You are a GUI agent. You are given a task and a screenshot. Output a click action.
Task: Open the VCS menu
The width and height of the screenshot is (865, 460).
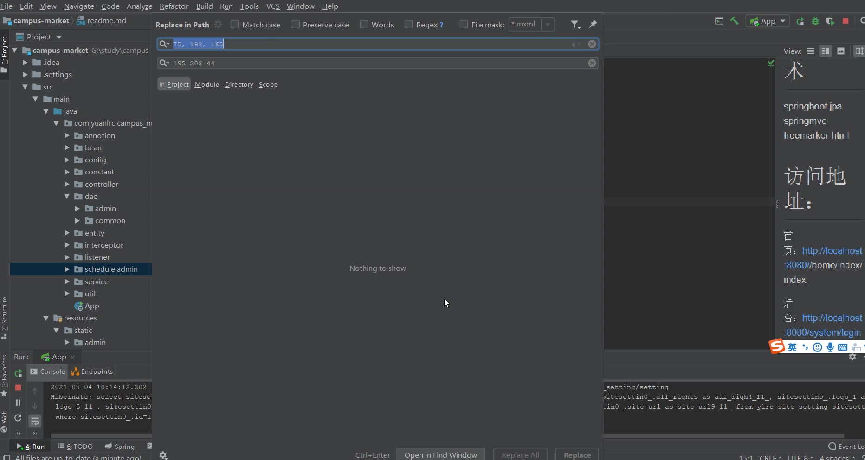pyautogui.click(x=273, y=6)
